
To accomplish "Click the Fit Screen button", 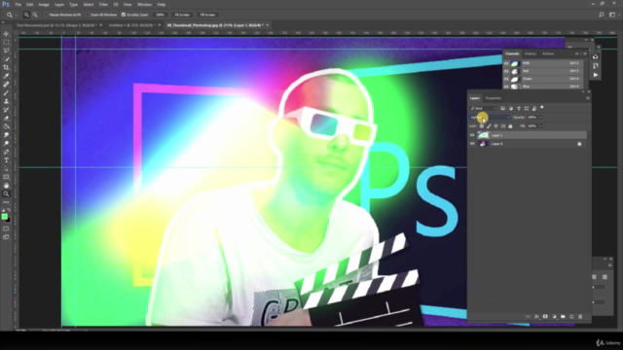I will (182, 15).
